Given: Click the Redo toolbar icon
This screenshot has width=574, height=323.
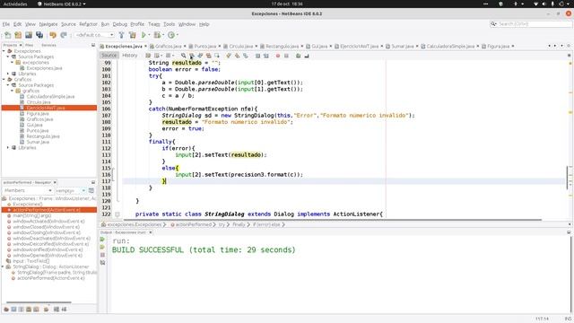Looking at the screenshot, I should click(x=64, y=35).
